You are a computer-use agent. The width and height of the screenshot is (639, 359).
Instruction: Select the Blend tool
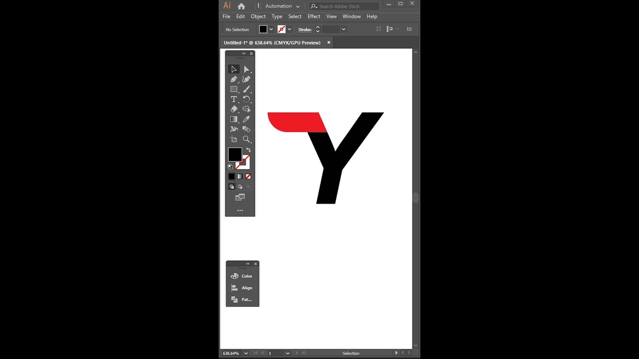click(246, 129)
